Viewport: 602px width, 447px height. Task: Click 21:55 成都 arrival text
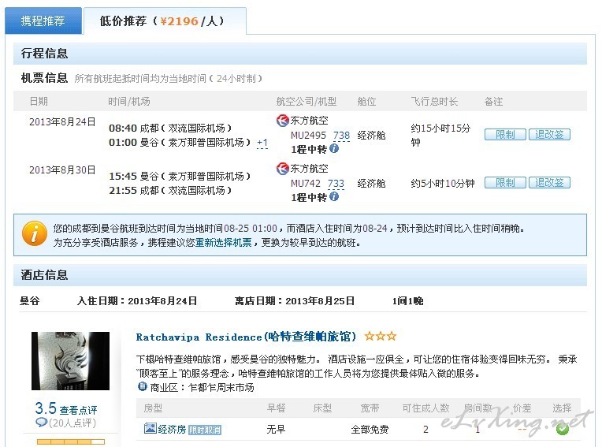coord(170,190)
